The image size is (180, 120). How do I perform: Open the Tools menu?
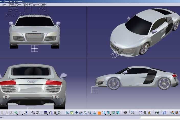click(19, 5)
